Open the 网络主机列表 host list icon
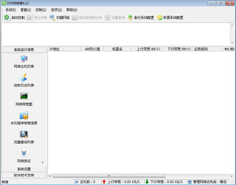 click(24, 59)
